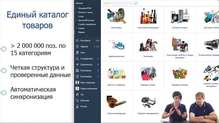
Task: Open the Моя страница avatar icon
Action: pos(77,82)
